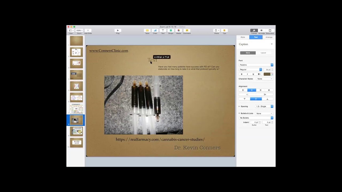
Task: Select the Dr. Kevin Conners text
Action: pyautogui.click(x=197, y=148)
